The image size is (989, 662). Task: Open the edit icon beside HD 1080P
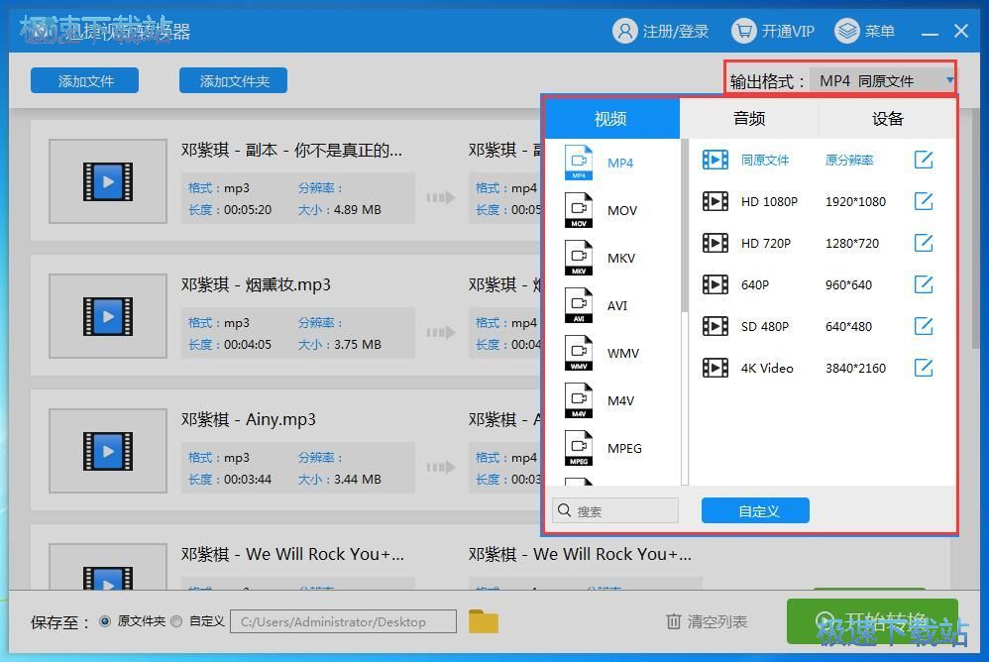click(x=923, y=201)
